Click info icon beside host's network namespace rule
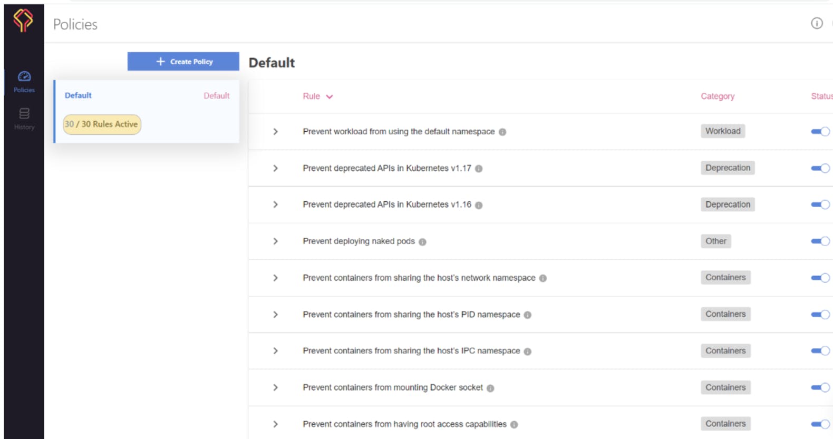Screen dimensions: 833x439 click(543, 278)
